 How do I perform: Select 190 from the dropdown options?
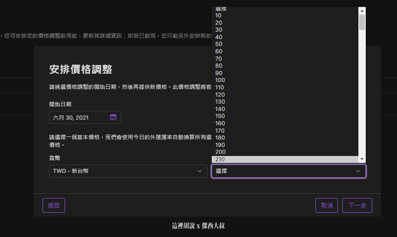(285, 145)
